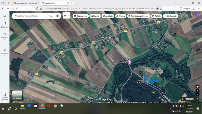Filter map by Transport publiczny
The width and height of the screenshot is (202, 114).
coord(138,16)
